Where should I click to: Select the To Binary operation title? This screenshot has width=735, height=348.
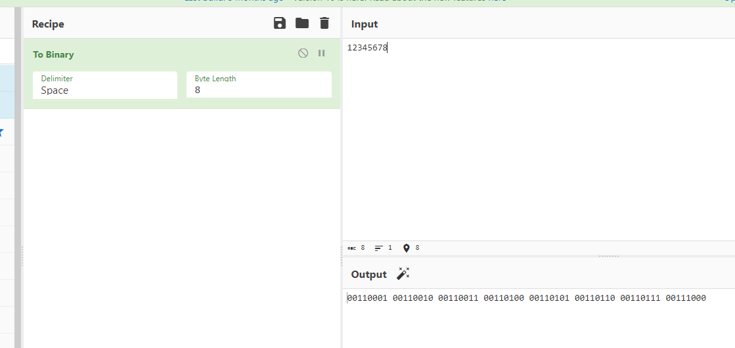click(x=53, y=55)
